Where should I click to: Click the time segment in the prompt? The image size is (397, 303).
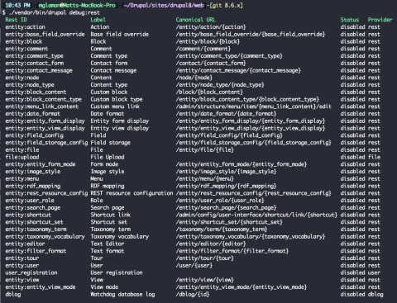point(18,5)
